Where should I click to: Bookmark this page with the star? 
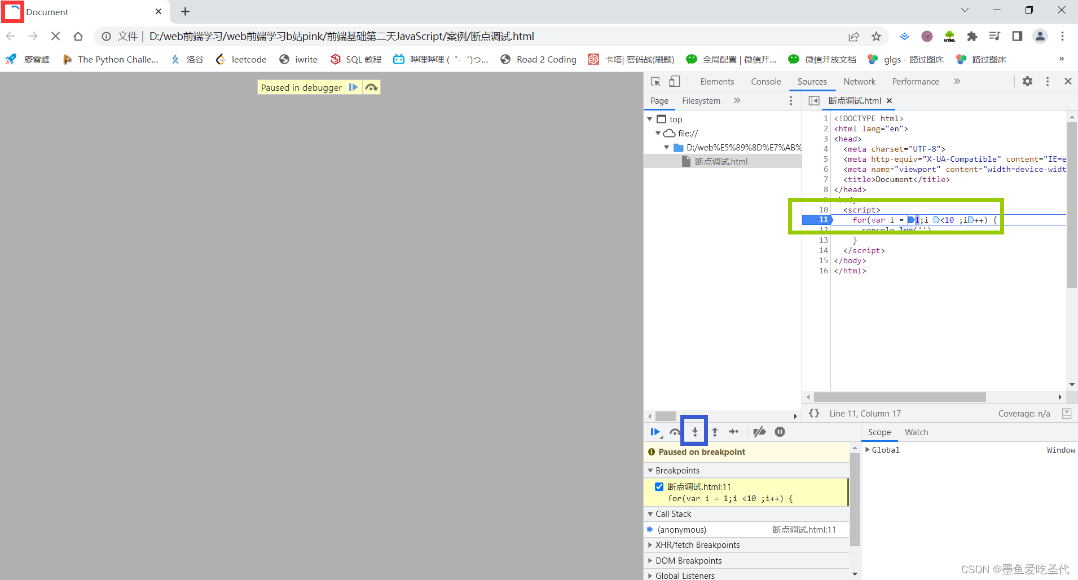click(x=876, y=36)
